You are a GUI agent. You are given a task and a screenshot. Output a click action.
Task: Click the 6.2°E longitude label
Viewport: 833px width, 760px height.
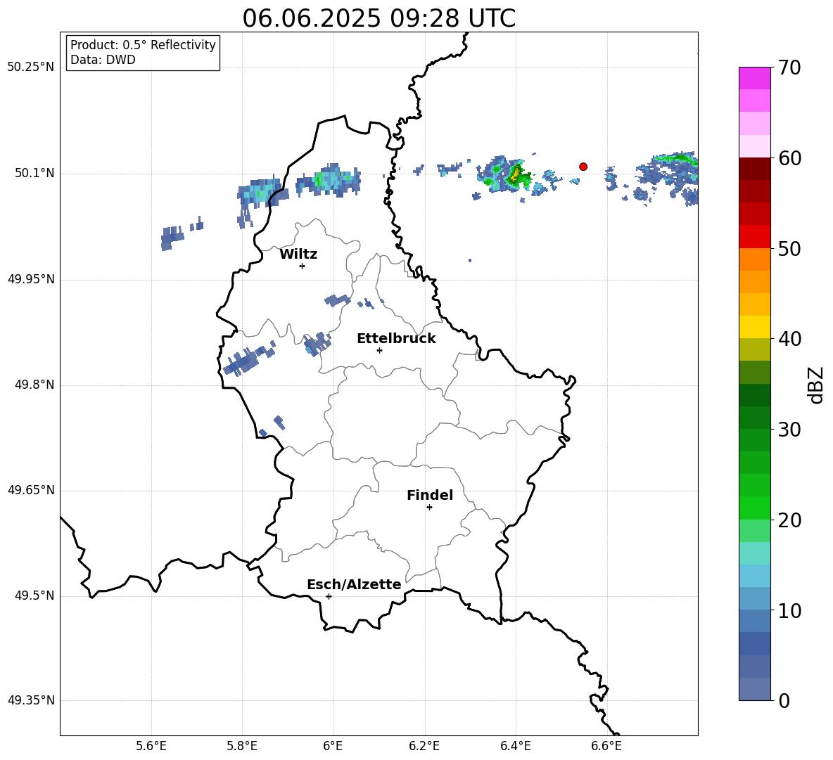click(x=424, y=746)
